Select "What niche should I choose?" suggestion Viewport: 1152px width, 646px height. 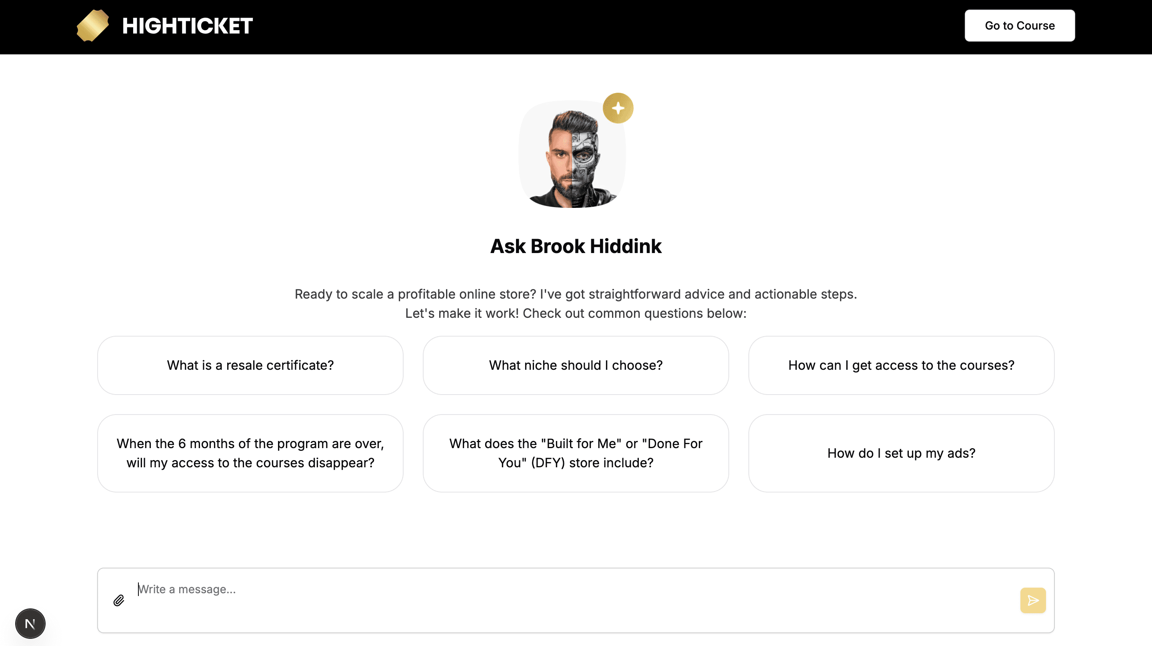click(x=576, y=365)
